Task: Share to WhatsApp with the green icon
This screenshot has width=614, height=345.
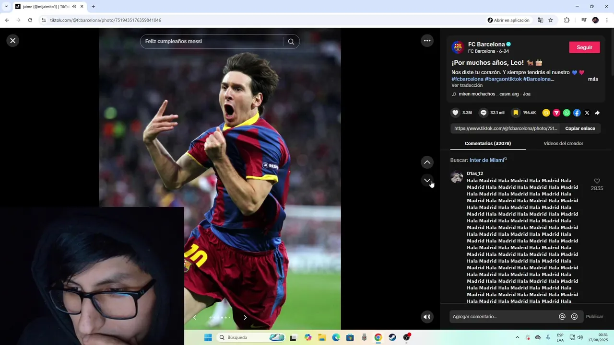Action: coord(567,113)
